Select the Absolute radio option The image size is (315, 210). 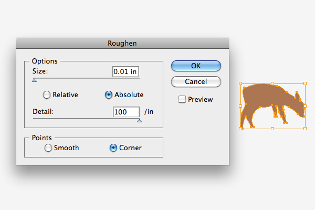[109, 95]
